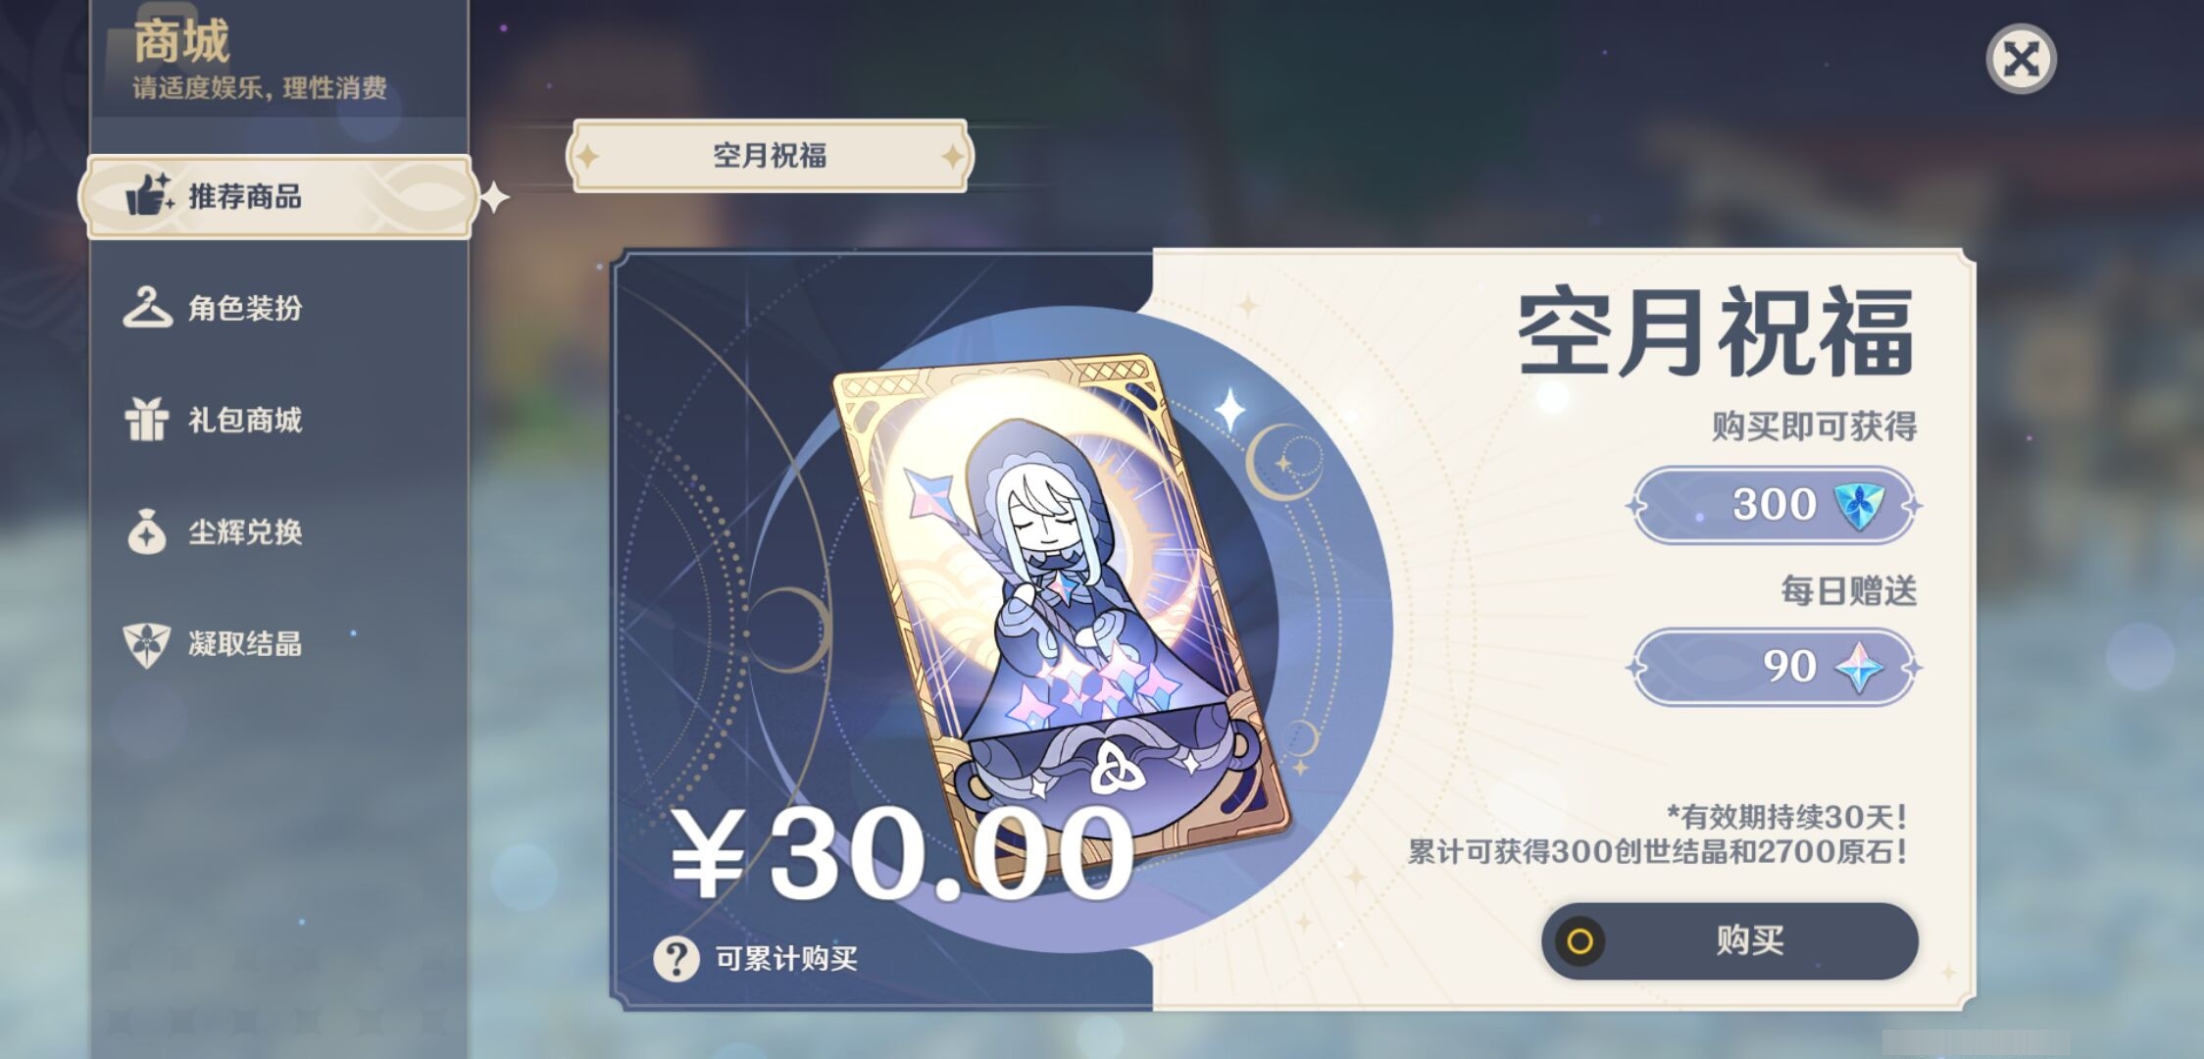Click the 可累计购买 info text
The width and height of the screenshot is (2204, 1059).
pos(786,958)
